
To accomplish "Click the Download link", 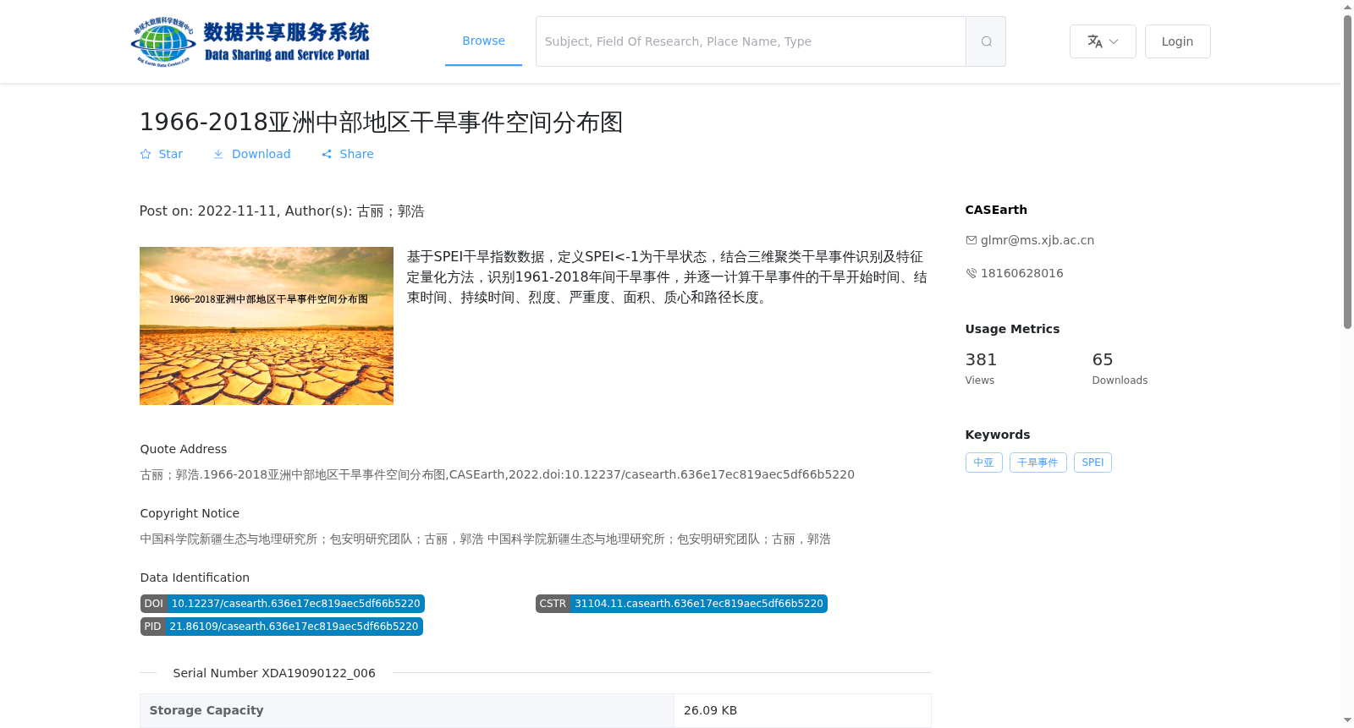I will (252, 154).
